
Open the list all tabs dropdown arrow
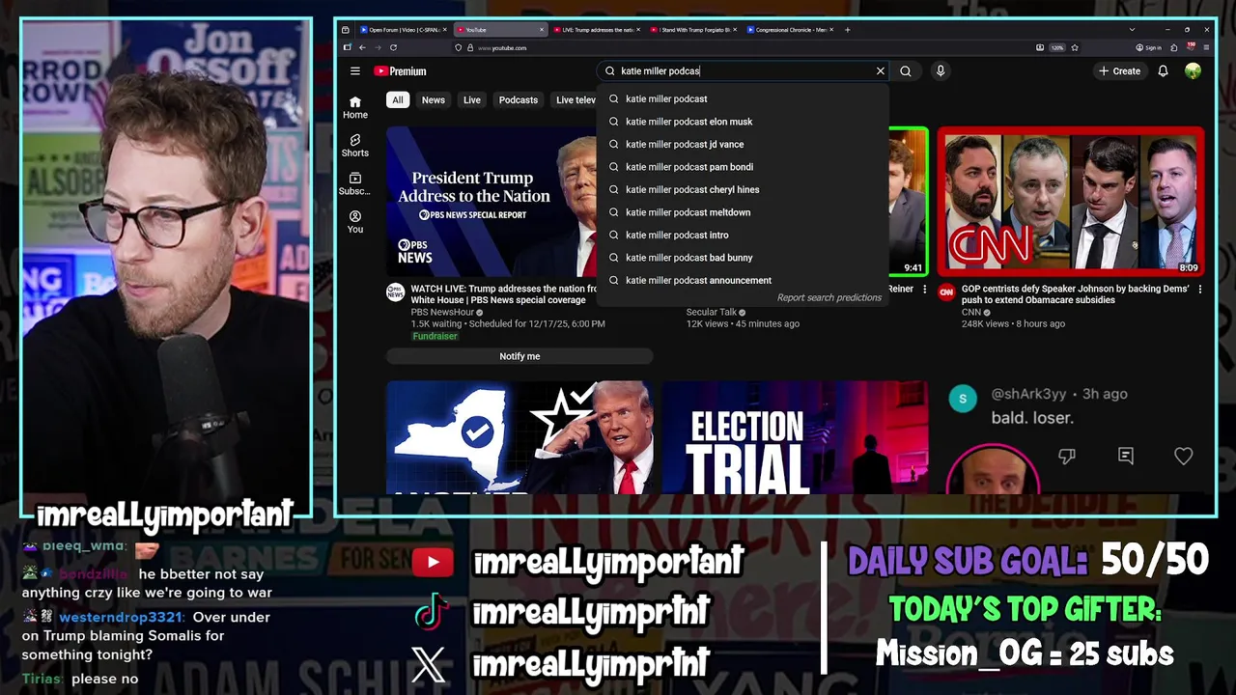(1132, 30)
